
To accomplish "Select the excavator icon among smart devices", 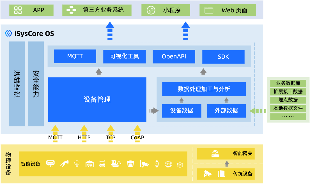I will coord(116,163).
